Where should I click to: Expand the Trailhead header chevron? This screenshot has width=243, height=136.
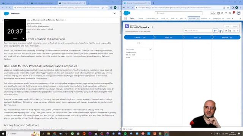tap(115, 14)
